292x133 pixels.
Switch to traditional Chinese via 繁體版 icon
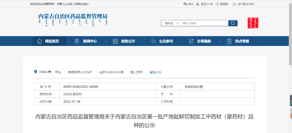tap(217, 4)
